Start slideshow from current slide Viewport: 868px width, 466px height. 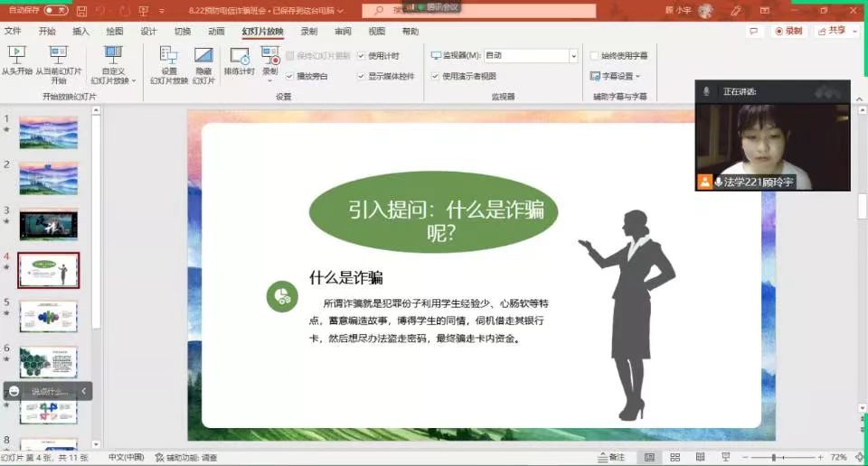pos(59,61)
